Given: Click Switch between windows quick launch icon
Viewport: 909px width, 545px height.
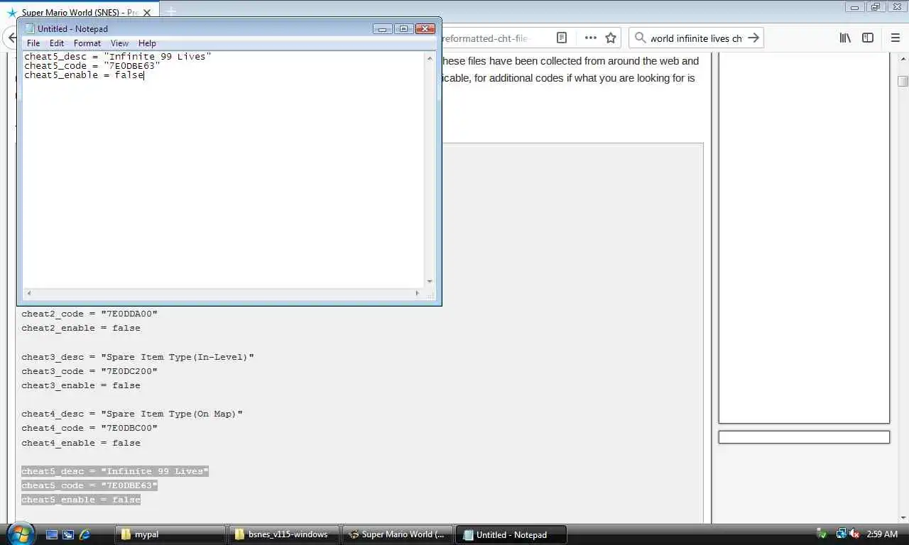Looking at the screenshot, I should pos(68,534).
